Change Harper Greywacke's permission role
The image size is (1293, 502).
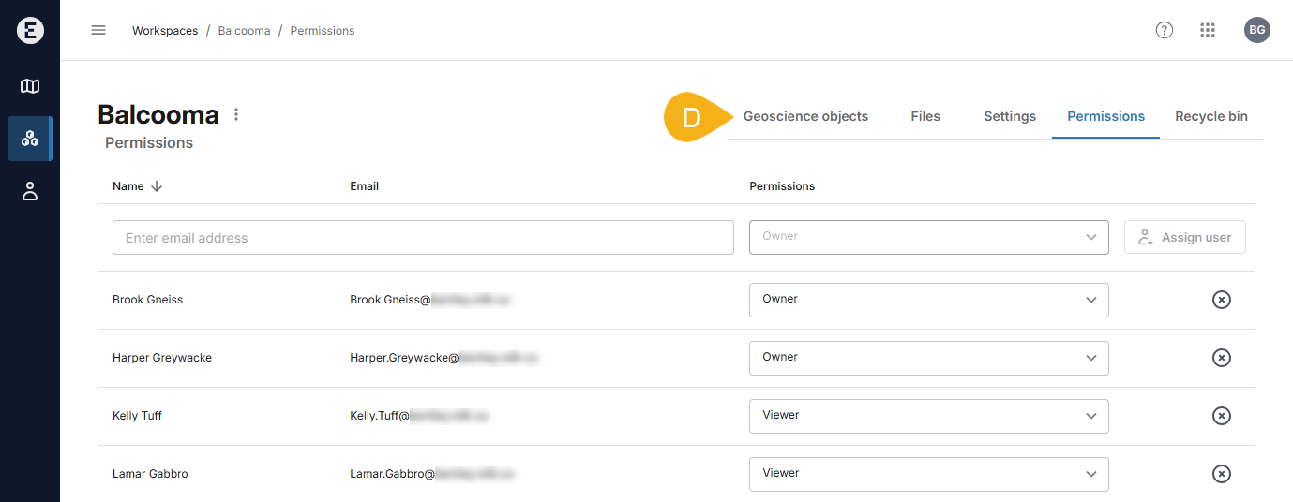(928, 358)
